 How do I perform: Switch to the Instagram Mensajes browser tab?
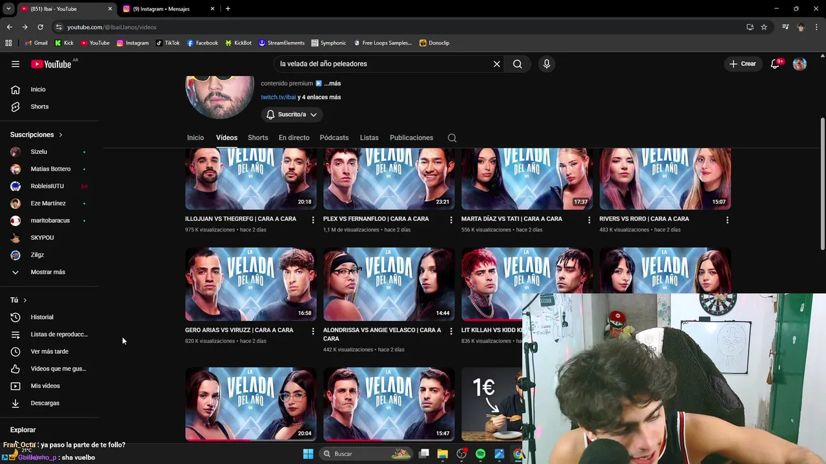[169, 9]
